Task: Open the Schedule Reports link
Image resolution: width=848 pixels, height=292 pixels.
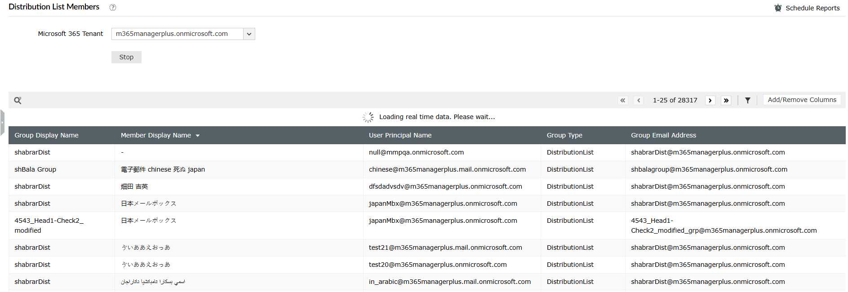Action: point(812,8)
